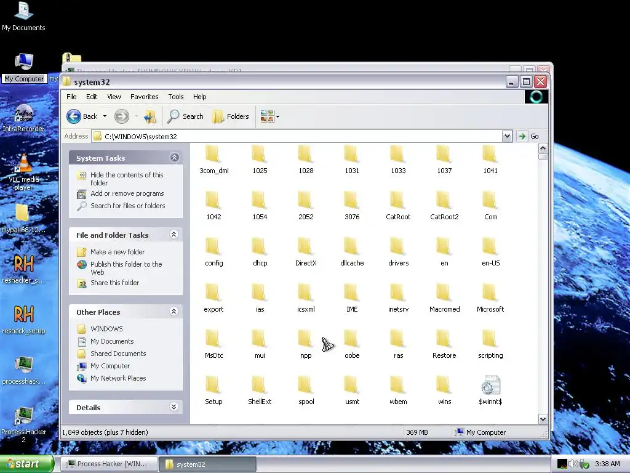Image resolution: width=630 pixels, height=473 pixels.
Task: Go up one folder level
Action: (150, 116)
